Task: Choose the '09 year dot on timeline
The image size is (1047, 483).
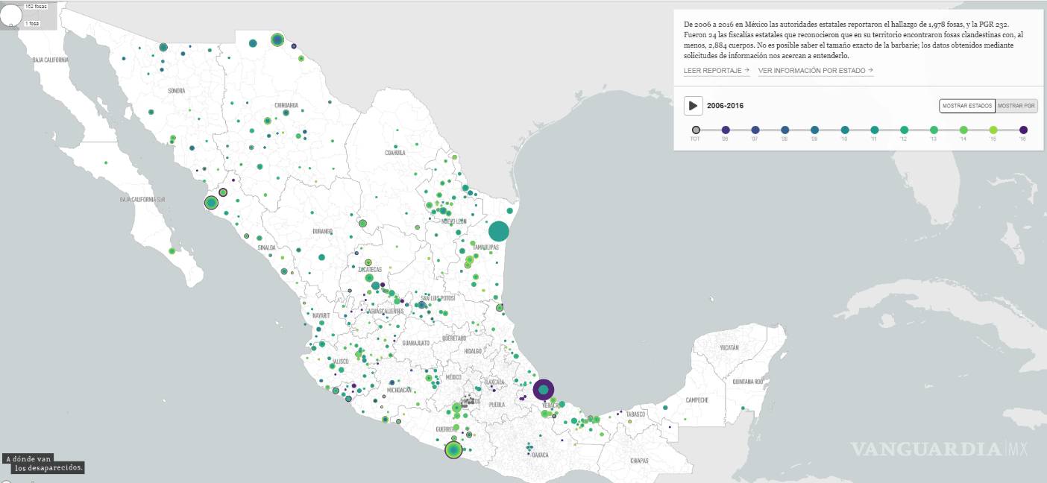Action: coord(814,130)
